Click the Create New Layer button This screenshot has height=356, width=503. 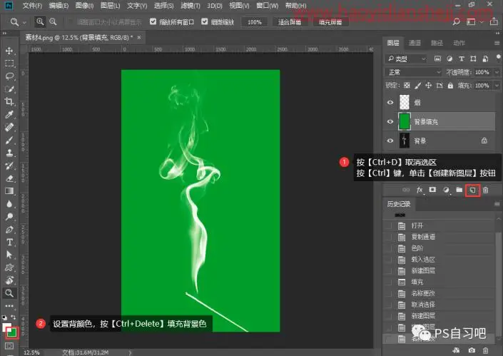point(472,190)
